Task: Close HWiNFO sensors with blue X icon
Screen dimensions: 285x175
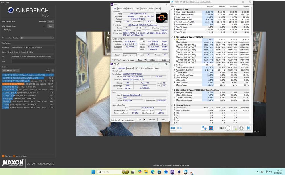Action: coord(248,128)
